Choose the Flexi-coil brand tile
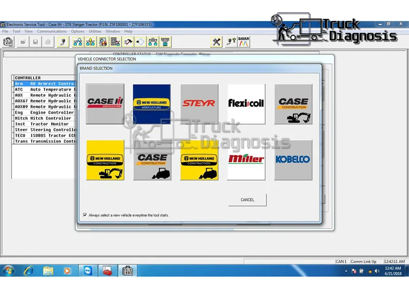The width and height of the screenshot is (409, 307). pyautogui.click(x=246, y=104)
